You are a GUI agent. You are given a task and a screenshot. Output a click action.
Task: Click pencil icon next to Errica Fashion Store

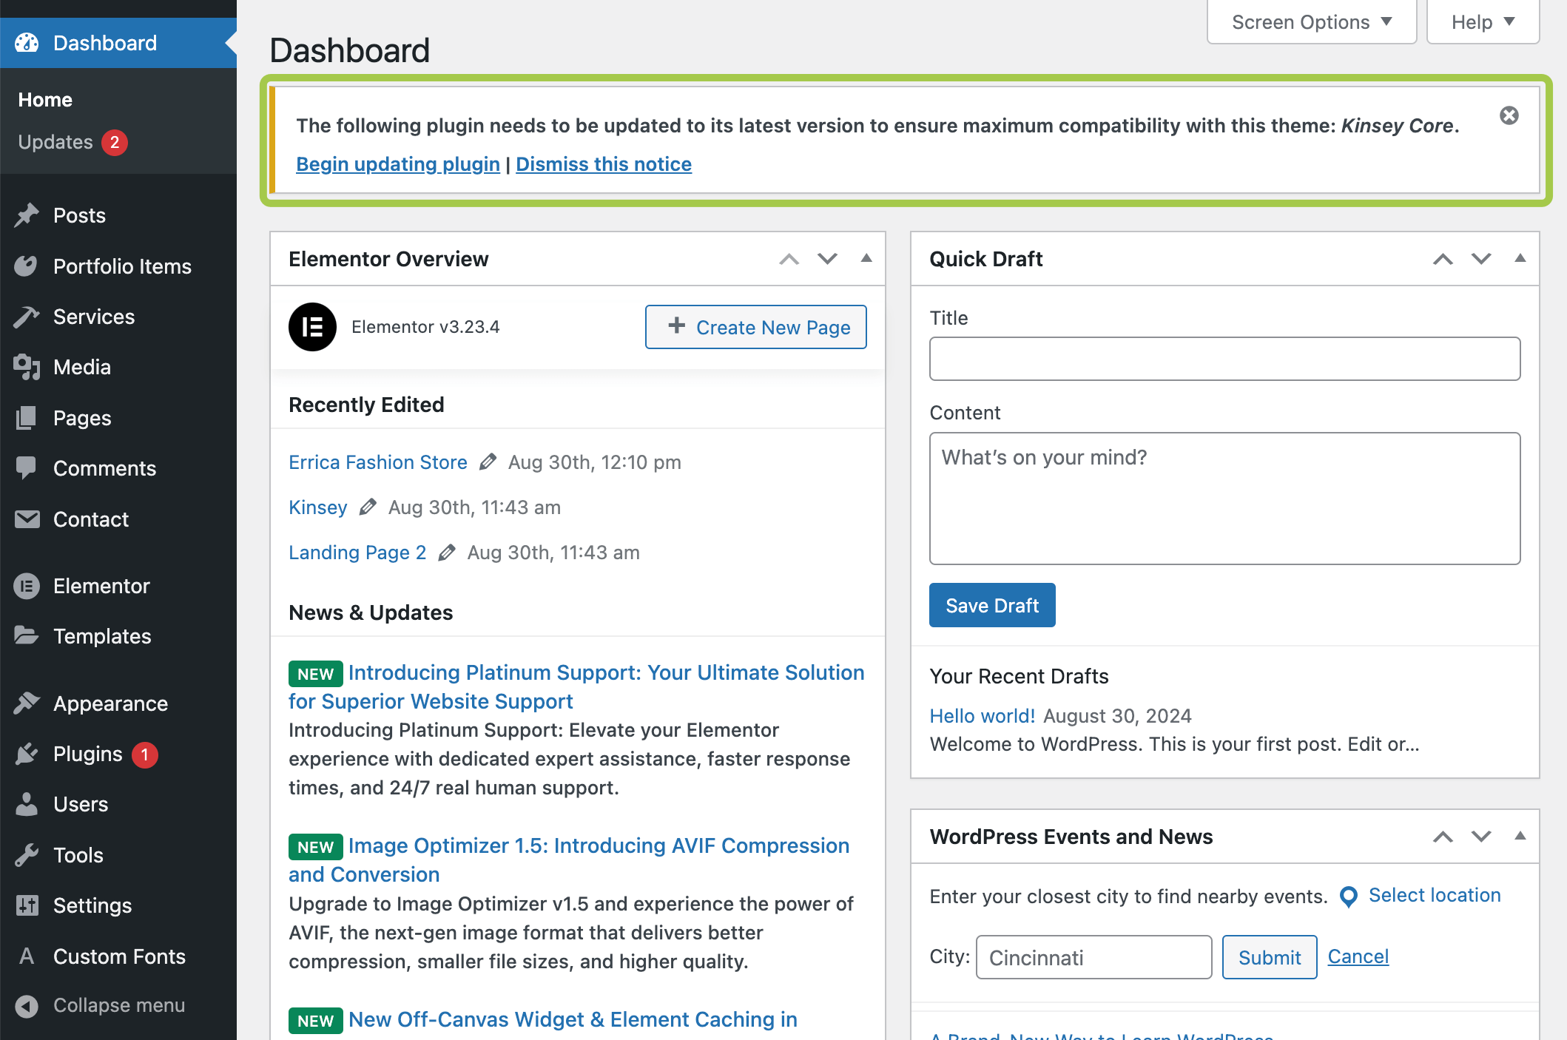click(488, 462)
